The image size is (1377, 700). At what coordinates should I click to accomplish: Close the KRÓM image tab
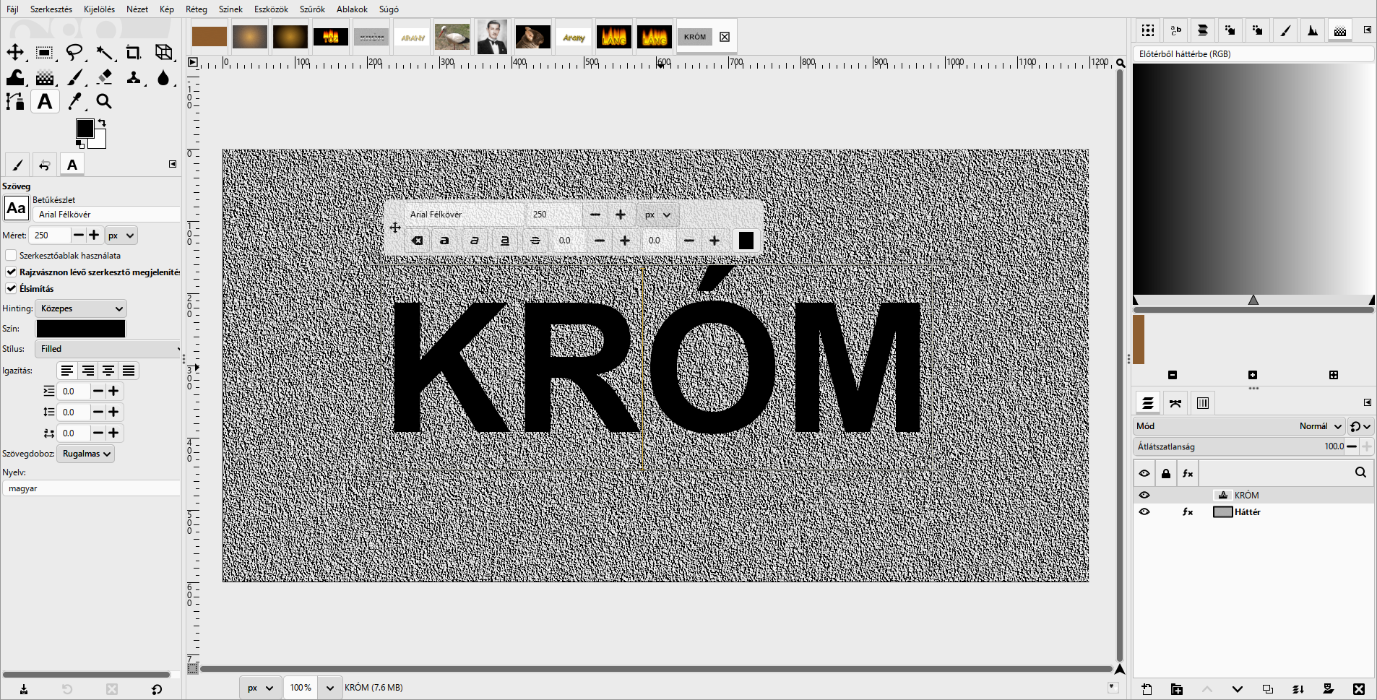point(725,37)
